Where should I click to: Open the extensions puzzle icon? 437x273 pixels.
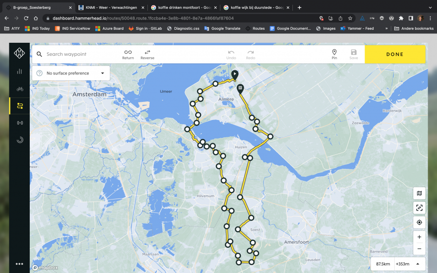click(401, 18)
